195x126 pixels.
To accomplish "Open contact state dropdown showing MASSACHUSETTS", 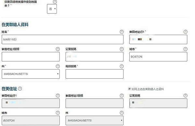I will point(31,74).
